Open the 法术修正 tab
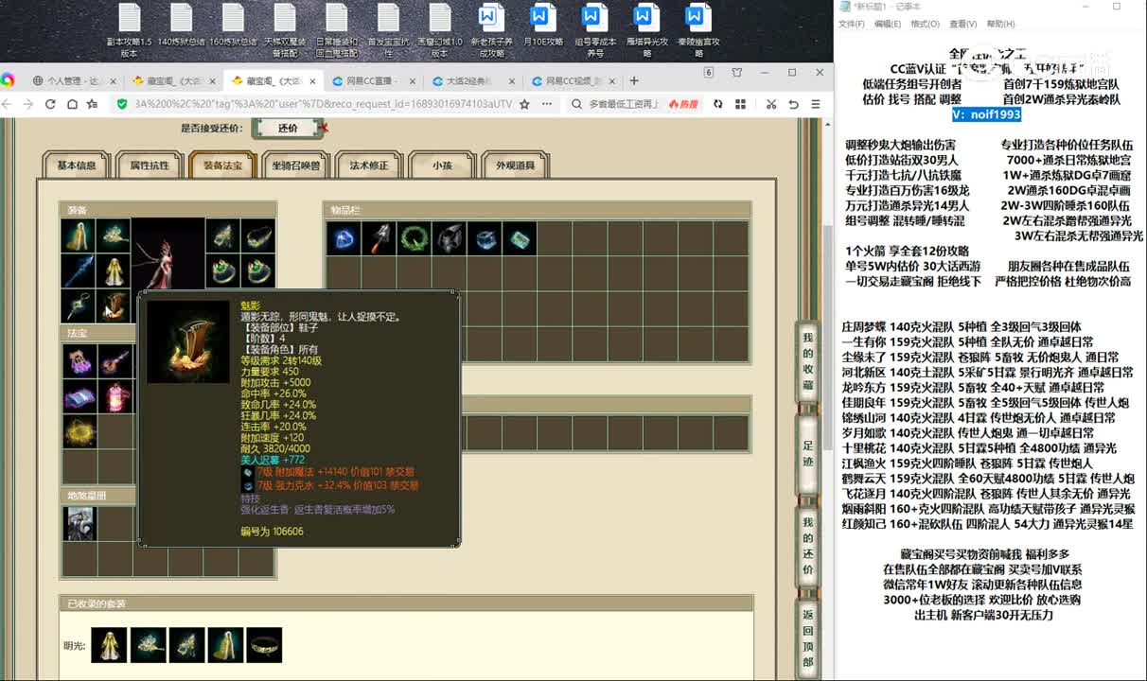This screenshot has width=1147, height=681. tap(369, 166)
